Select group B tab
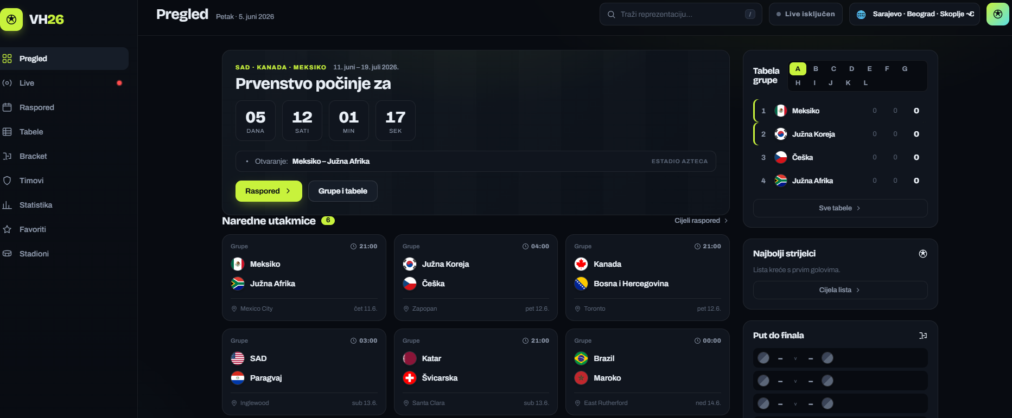The image size is (1012, 418). [816, 69]
